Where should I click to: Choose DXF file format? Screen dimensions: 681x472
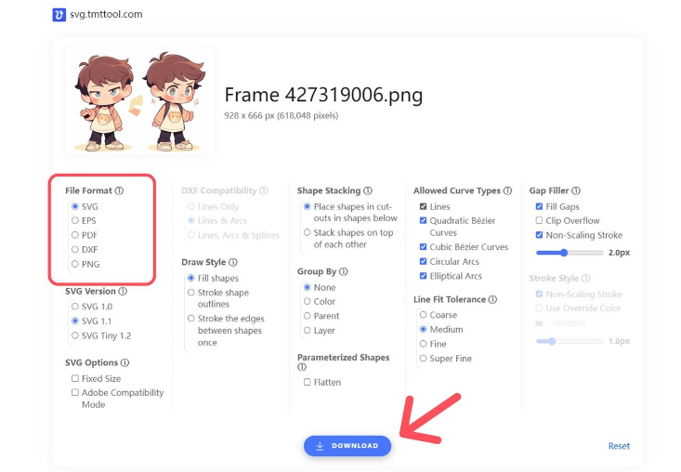coord(75,250)
